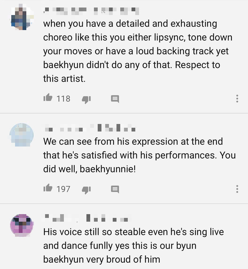Open the third commenter's blurred username

pyautogui.click(x=86, y=218)
